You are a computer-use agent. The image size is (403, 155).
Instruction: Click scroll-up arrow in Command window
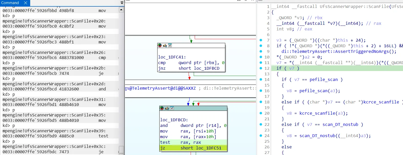(121, 10)
